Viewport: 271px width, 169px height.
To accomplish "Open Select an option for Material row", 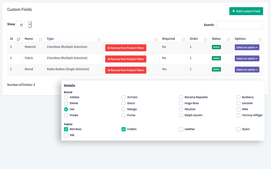I will point(247,47).
